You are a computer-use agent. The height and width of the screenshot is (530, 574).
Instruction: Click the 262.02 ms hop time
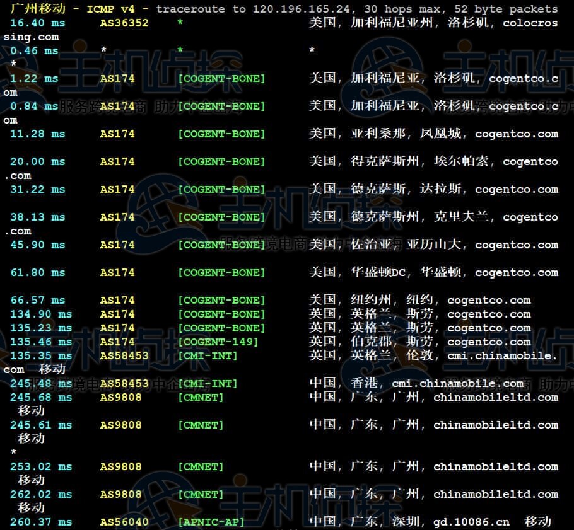[x=41, y=495]
